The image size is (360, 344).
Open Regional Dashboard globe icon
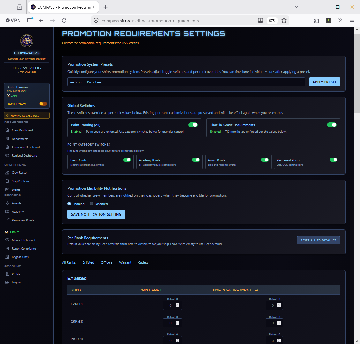pyautogui.click(x=7, y=156)
